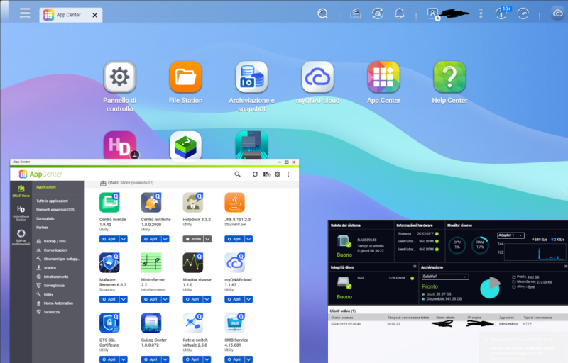This screenshot has width=568, height=363.
Task: Click Avvio button for Helpdesk
Action: tap(192, 240)
